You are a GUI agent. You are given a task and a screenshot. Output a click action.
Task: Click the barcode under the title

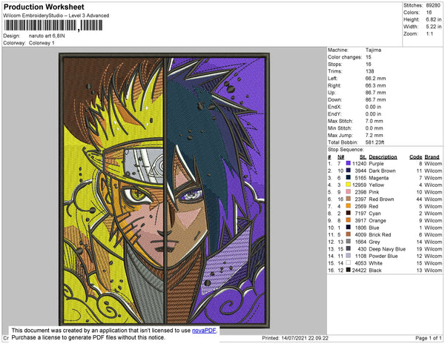pyautogui.click(x=53, y=25)
